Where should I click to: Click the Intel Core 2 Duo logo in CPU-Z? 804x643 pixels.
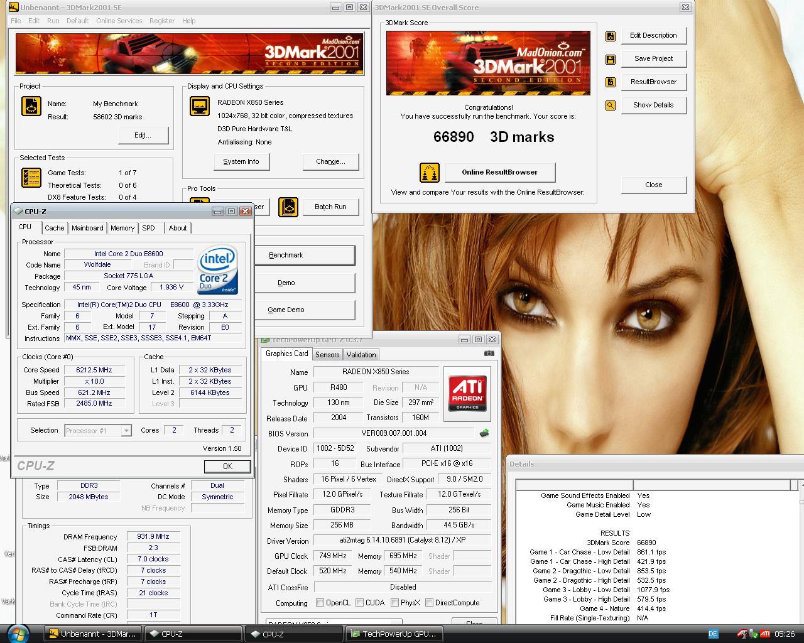coord(218,271)
